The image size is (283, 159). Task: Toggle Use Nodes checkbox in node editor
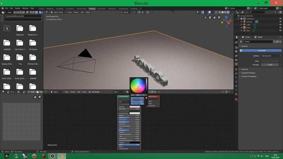pos(90,92)
